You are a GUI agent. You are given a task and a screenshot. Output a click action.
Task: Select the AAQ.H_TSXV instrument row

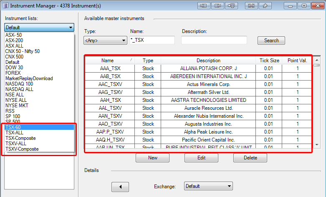[198, 140]
